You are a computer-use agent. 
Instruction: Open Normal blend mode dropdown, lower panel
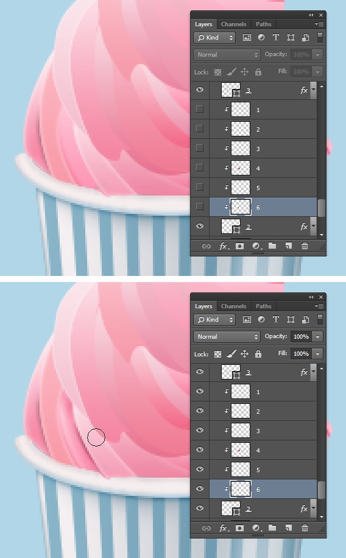pos(227,336)
